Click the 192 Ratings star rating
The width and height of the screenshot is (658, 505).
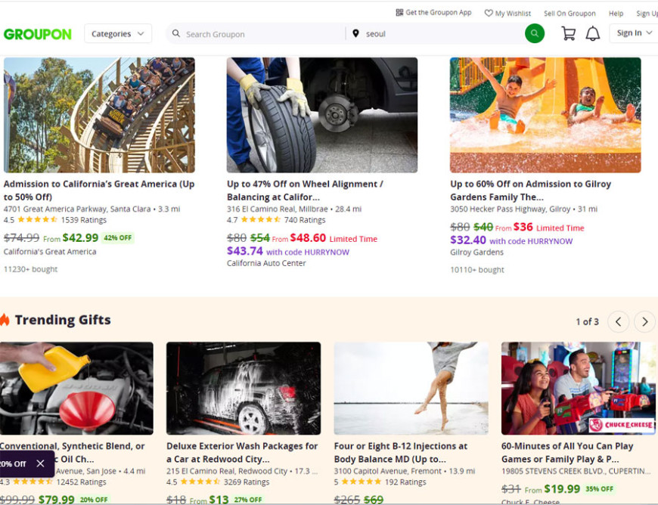click(x=380, y=482)
